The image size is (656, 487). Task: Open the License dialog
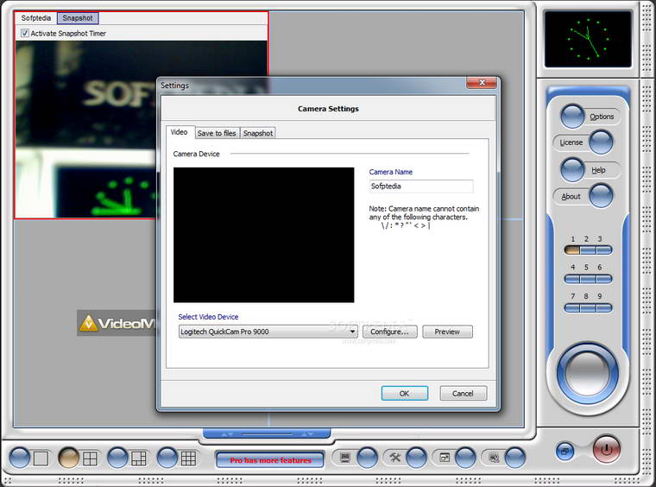(602, 142)
